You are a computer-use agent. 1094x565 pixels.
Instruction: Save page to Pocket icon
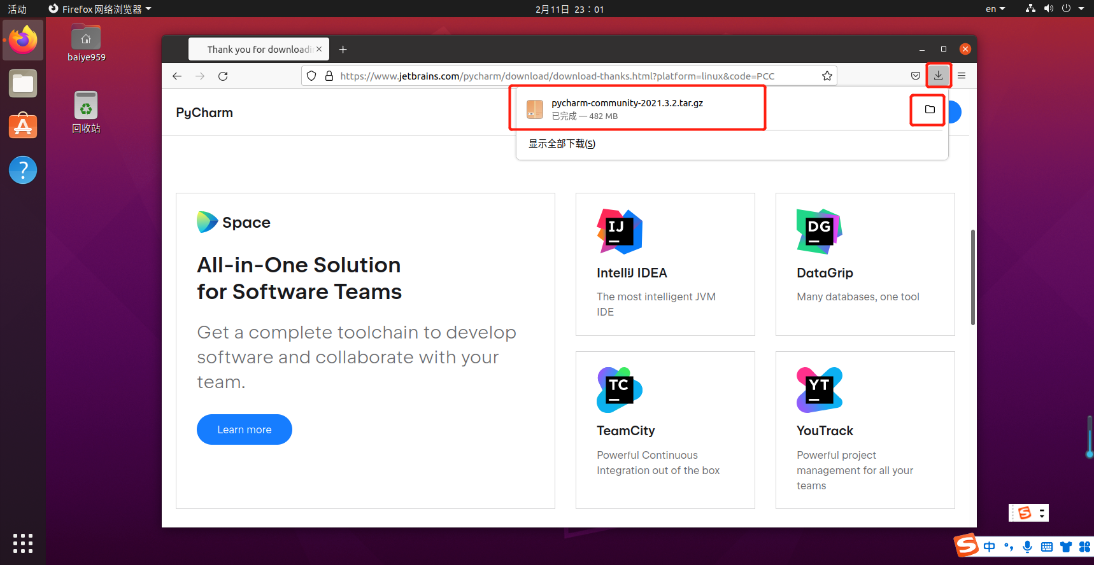(916, 76)
